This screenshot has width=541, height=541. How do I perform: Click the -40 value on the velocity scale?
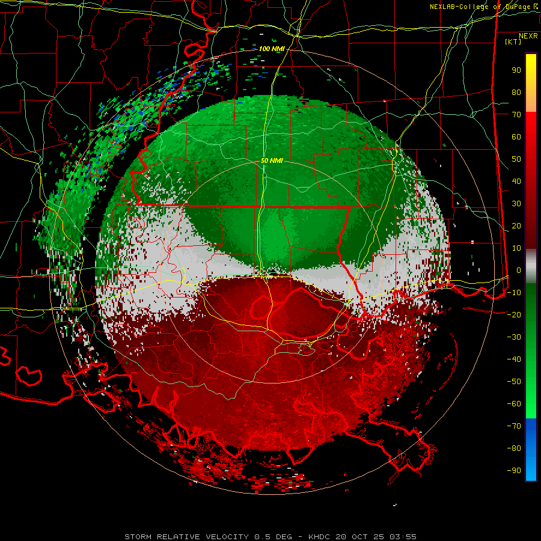click(514, 359)
